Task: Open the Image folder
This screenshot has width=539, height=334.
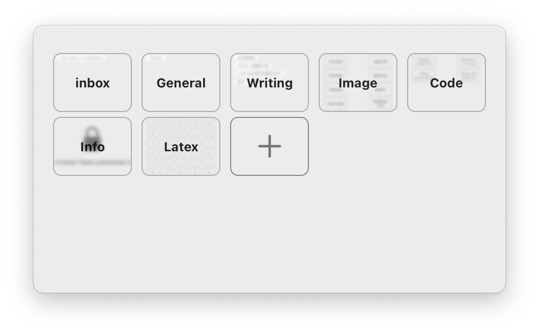Action: click(358, 83)
